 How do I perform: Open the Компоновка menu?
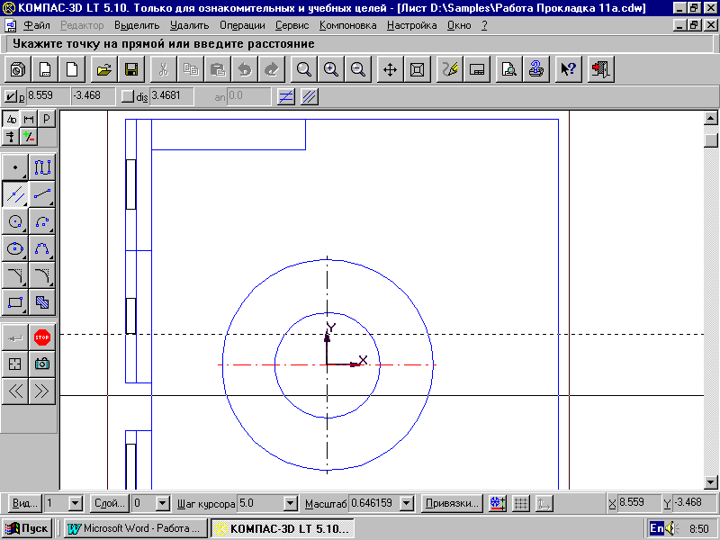point(347,25)
